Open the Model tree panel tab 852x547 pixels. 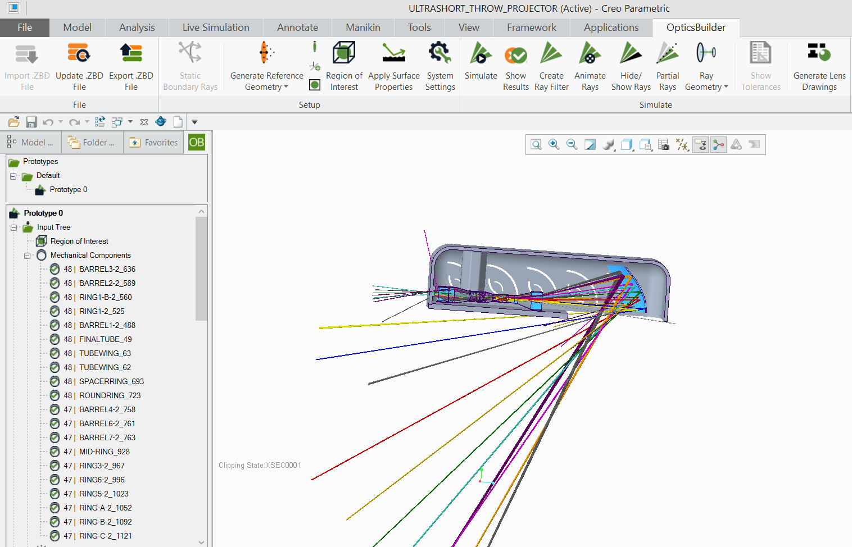30,143
